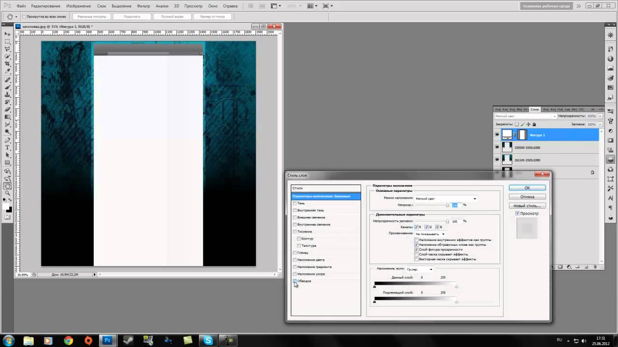The height and width of the screenshot is (347, 618).
Task: Open the Info panel icon in dock
Action: 611,59
